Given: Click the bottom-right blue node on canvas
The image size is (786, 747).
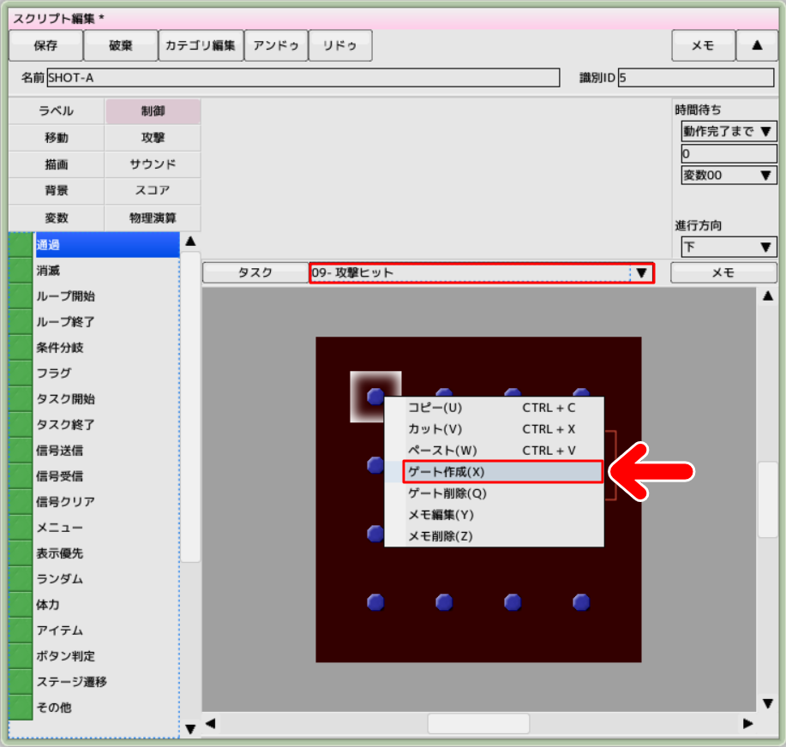Looking at the screenshot, I should tap(581, 602).
